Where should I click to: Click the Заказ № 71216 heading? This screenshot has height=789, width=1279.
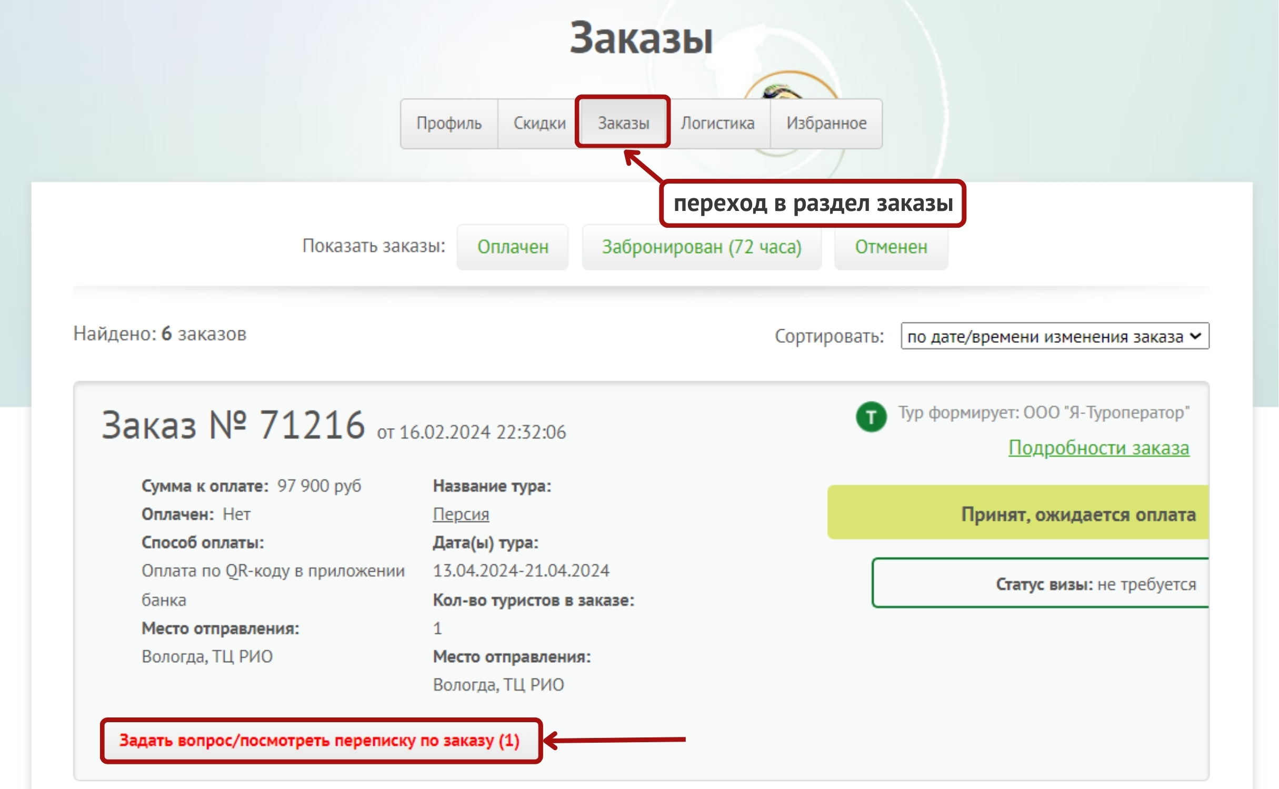(233, 425)
